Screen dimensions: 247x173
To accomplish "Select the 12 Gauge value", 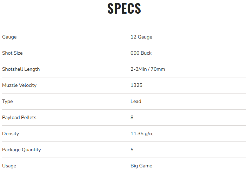I will (141, 37).
